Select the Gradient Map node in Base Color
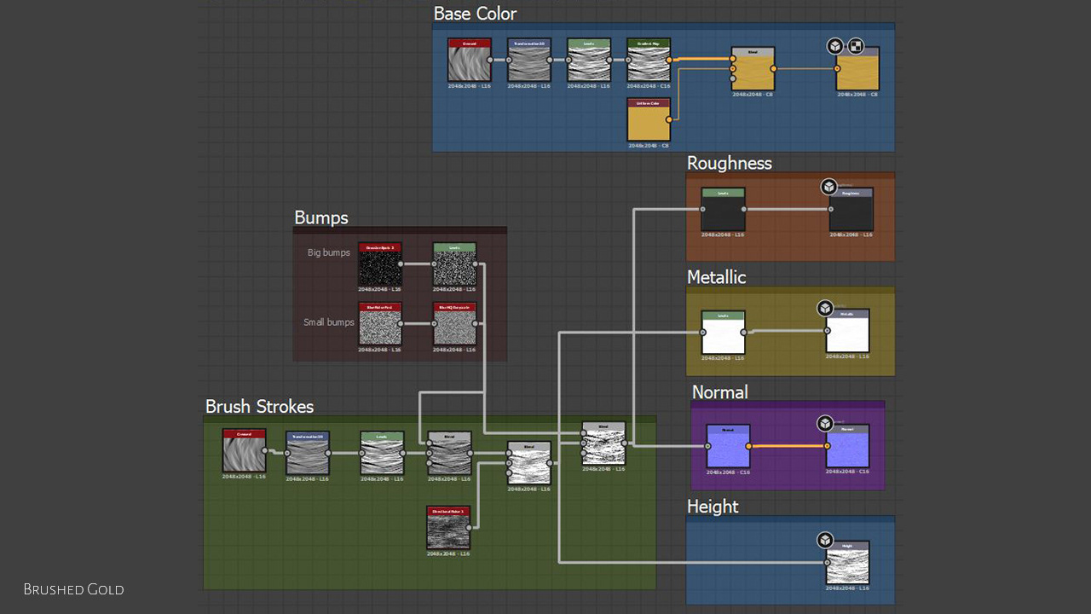 [649, 60]
